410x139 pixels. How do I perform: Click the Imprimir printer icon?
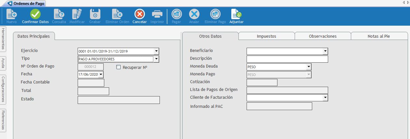(157, 14)
